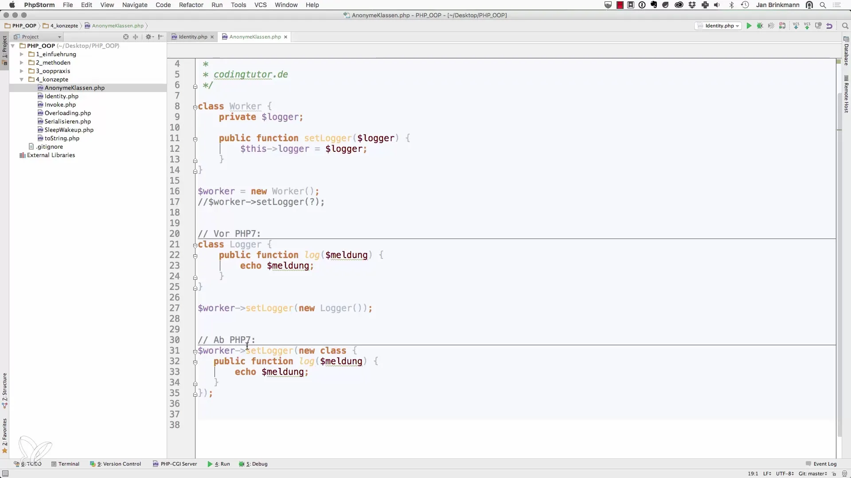Fold the Logger class at line 21

tap(195, 245)
